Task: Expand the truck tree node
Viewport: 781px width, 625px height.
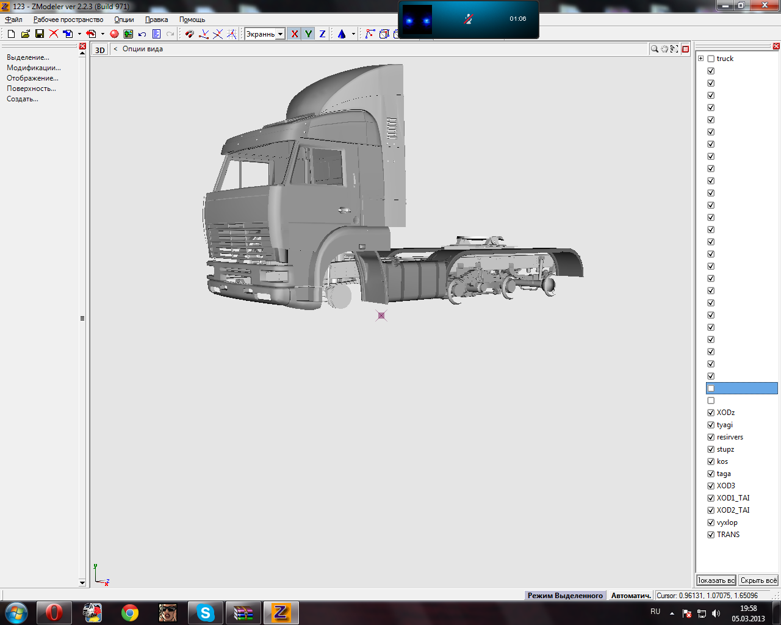Action: pos(701,59)
